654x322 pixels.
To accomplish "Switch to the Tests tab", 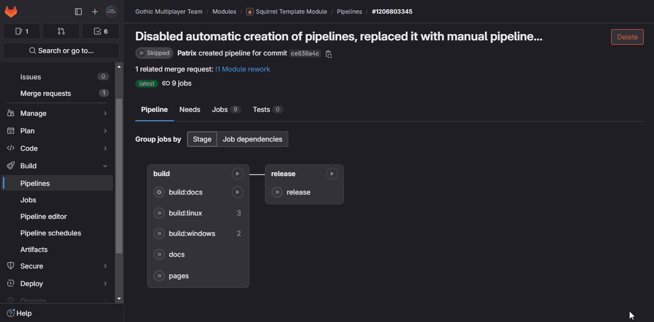I will tap(262, 109).
